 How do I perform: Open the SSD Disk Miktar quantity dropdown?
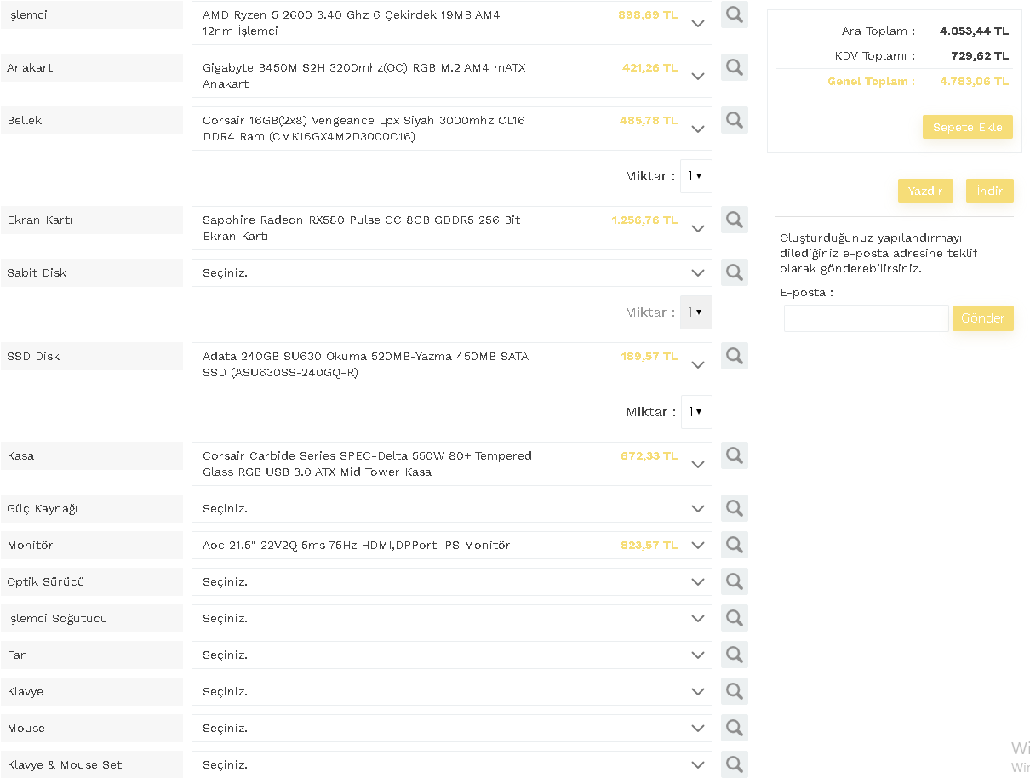click(695, 412)
